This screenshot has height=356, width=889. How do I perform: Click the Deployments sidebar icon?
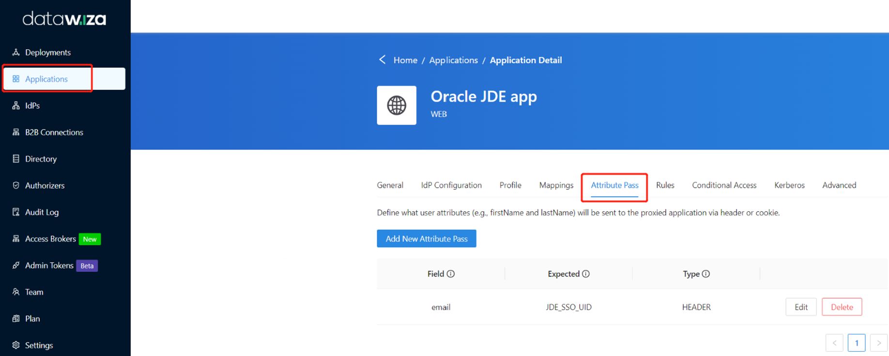pyautogui.click(x=16, y=52)
